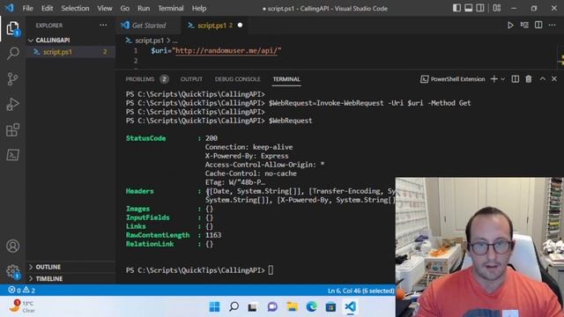Open the Help menu
Image resolution: width=564 pixels, height=317 pixels.
tap(199, 8)
